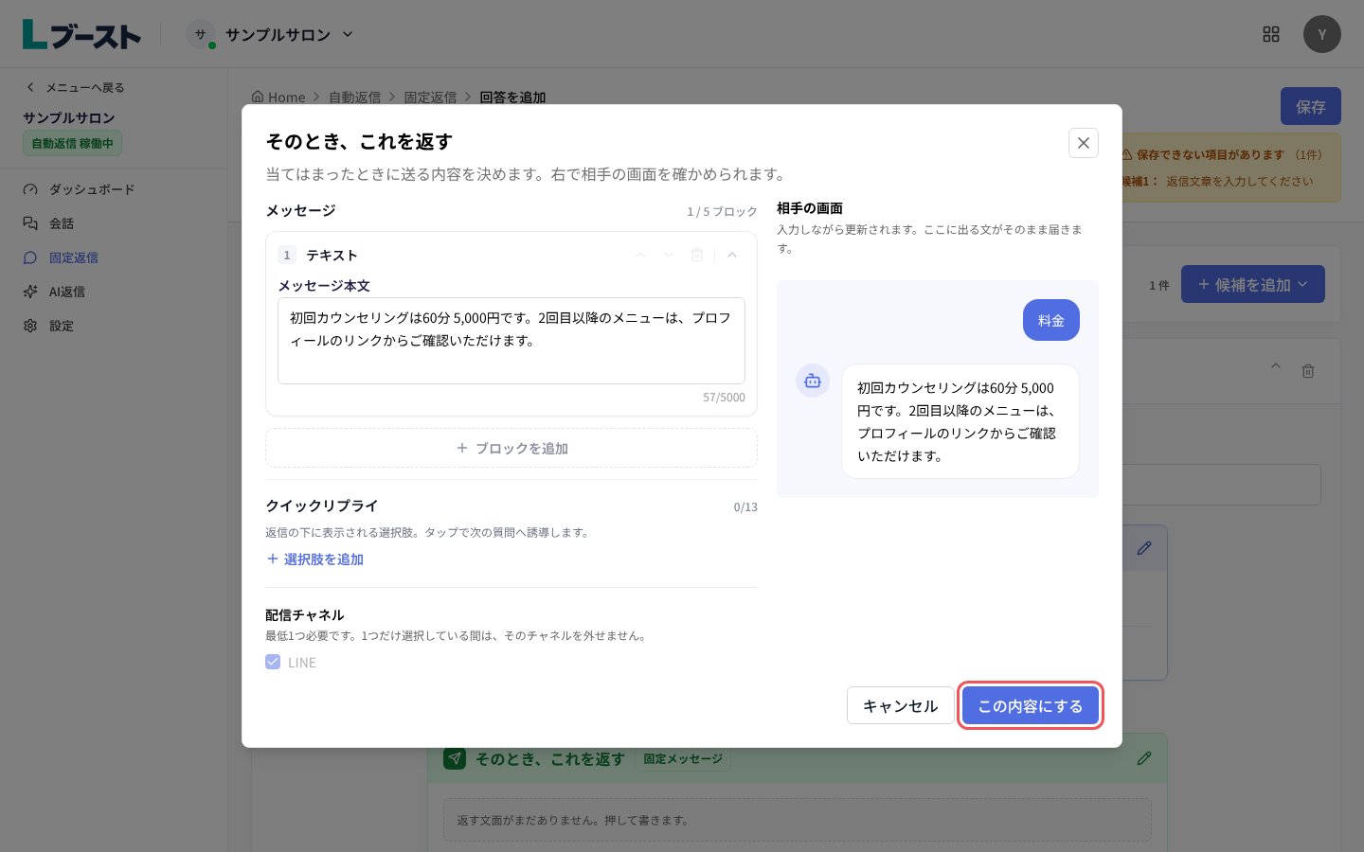Click the bot reply bubble in the preview
This screenshot has height=852, width=1364.
coord(960,421)
